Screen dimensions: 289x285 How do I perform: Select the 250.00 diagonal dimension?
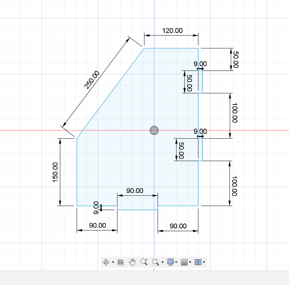(x=91, y=80)
